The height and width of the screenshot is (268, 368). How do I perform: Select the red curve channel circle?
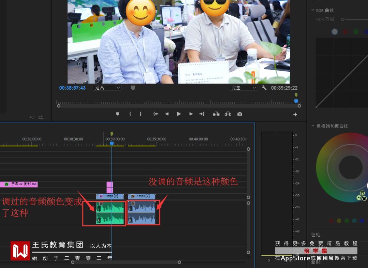(345, 31)
